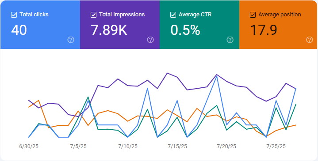Screen dimensions: 318x161
Task: Open help icon on Total clicks card
Action: coord(71,40)
